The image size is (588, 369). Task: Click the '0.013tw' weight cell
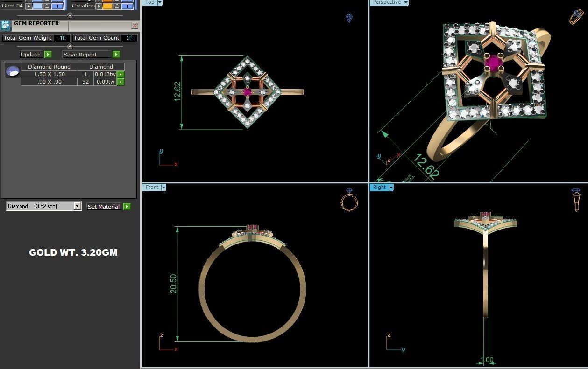[105, 74]
